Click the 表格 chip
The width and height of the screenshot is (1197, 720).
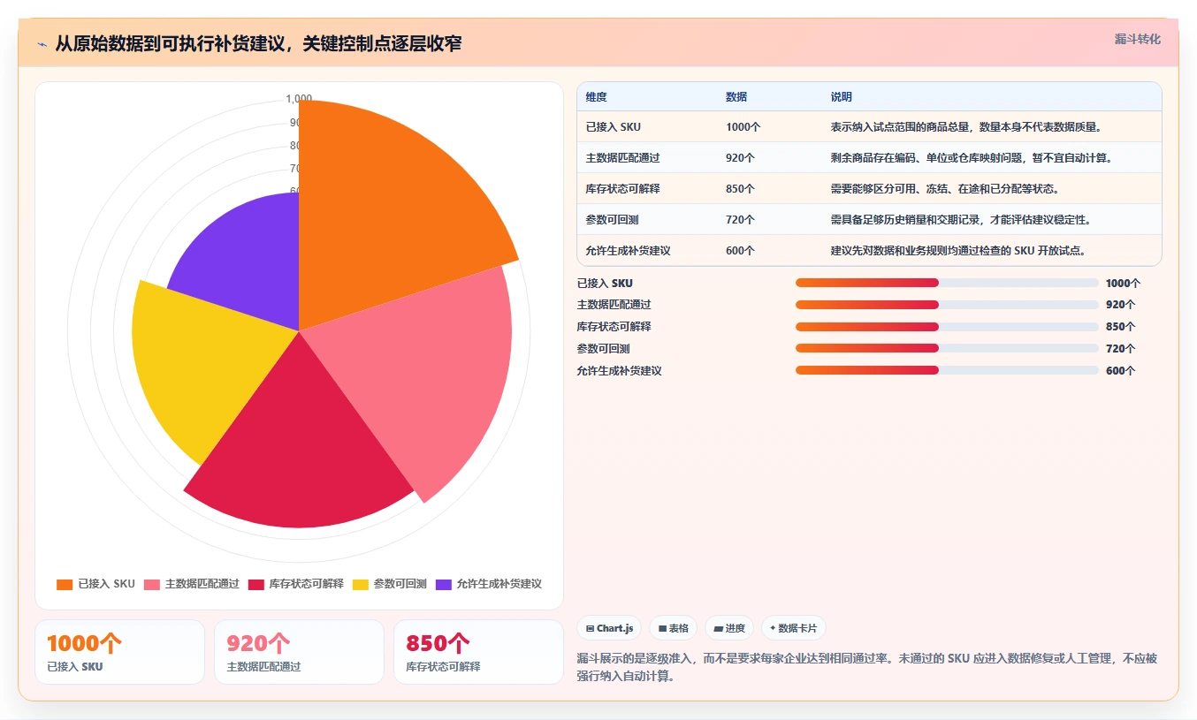673,628
